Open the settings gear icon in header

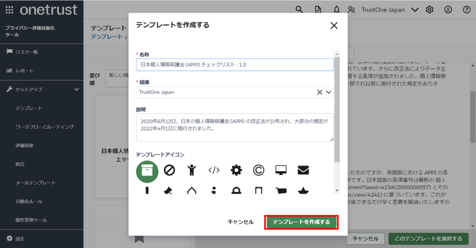tap(430, 10)
